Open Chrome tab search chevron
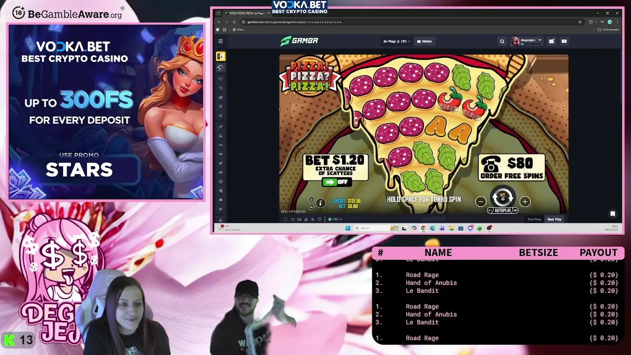The image size is (631, 355). click(x=218, y=13)
